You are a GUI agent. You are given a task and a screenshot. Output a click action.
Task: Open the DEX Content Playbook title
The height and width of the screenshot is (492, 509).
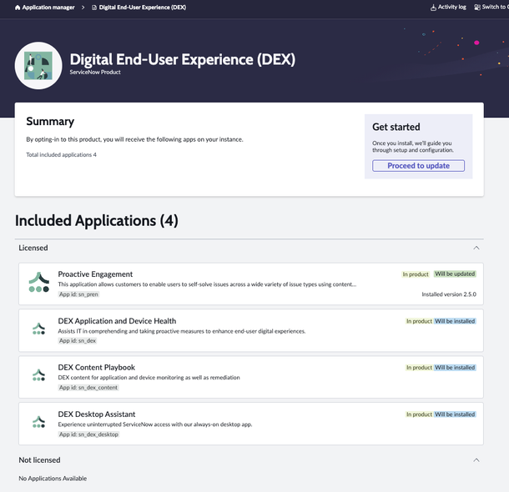pos(96,367)
